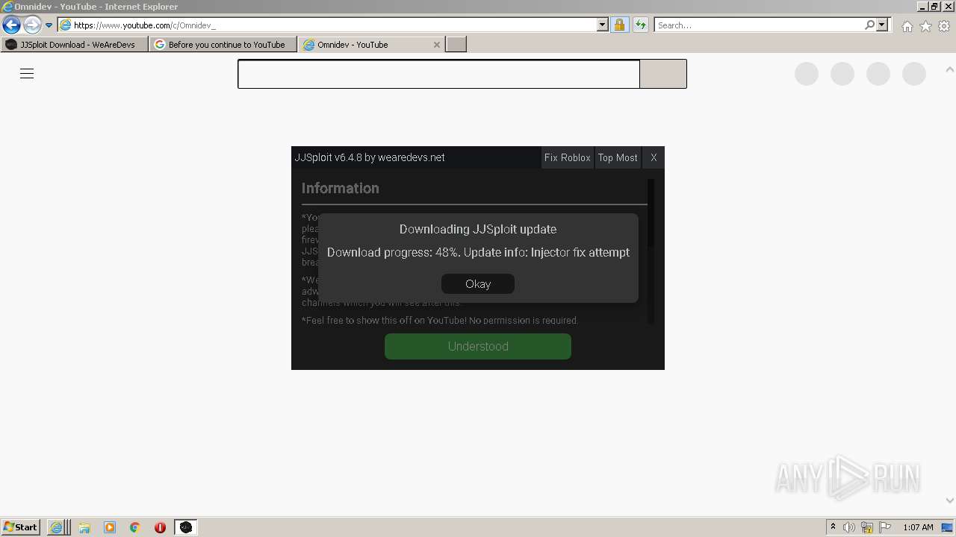The height and width of the screenshot is (537, 956).
Task: Open File Explorer taskbar icon
Action: (x=84, y=527)
